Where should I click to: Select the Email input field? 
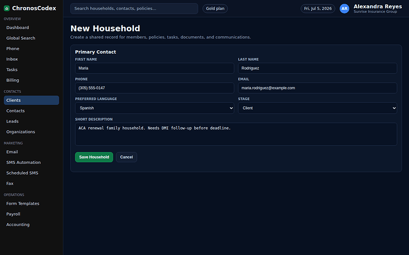click(318, 88)
